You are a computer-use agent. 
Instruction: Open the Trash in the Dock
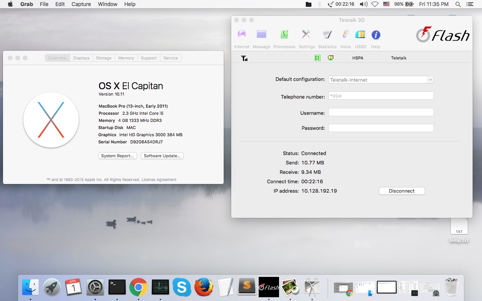point(451,287)
